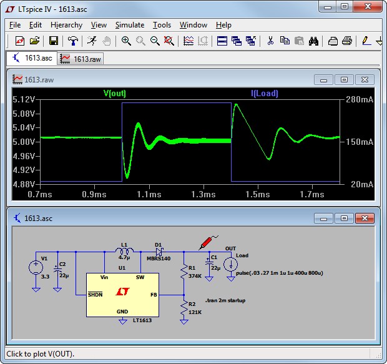The image size is (387, 364).
Task: Minimize the 1613.asc schematic window
Action: (x=323, y=219)
